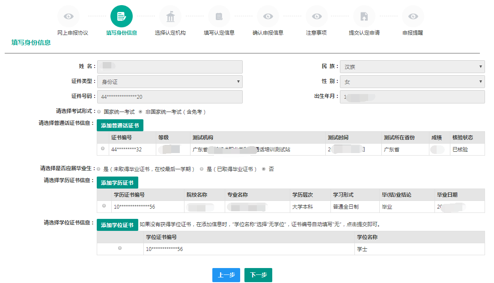Viewport: 494px width, 283px height.
Task: Select the 学士 degree certificate row radio
Action: point(120,248)
